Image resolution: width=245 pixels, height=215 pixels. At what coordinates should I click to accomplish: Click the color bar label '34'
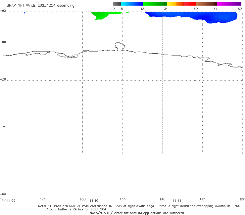click(166, 9)
